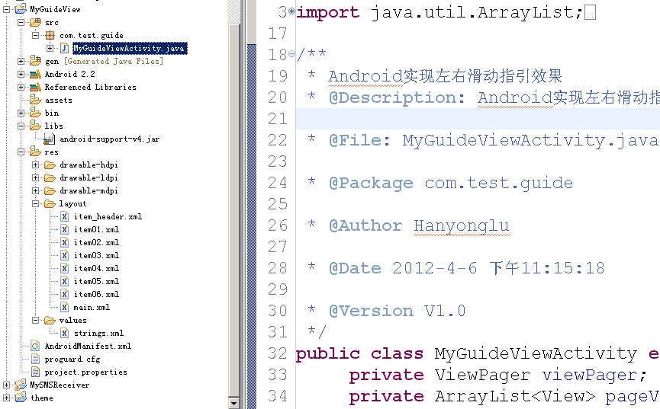Select MyGuideViewActivity.java in the package tree

coord(128,48)
